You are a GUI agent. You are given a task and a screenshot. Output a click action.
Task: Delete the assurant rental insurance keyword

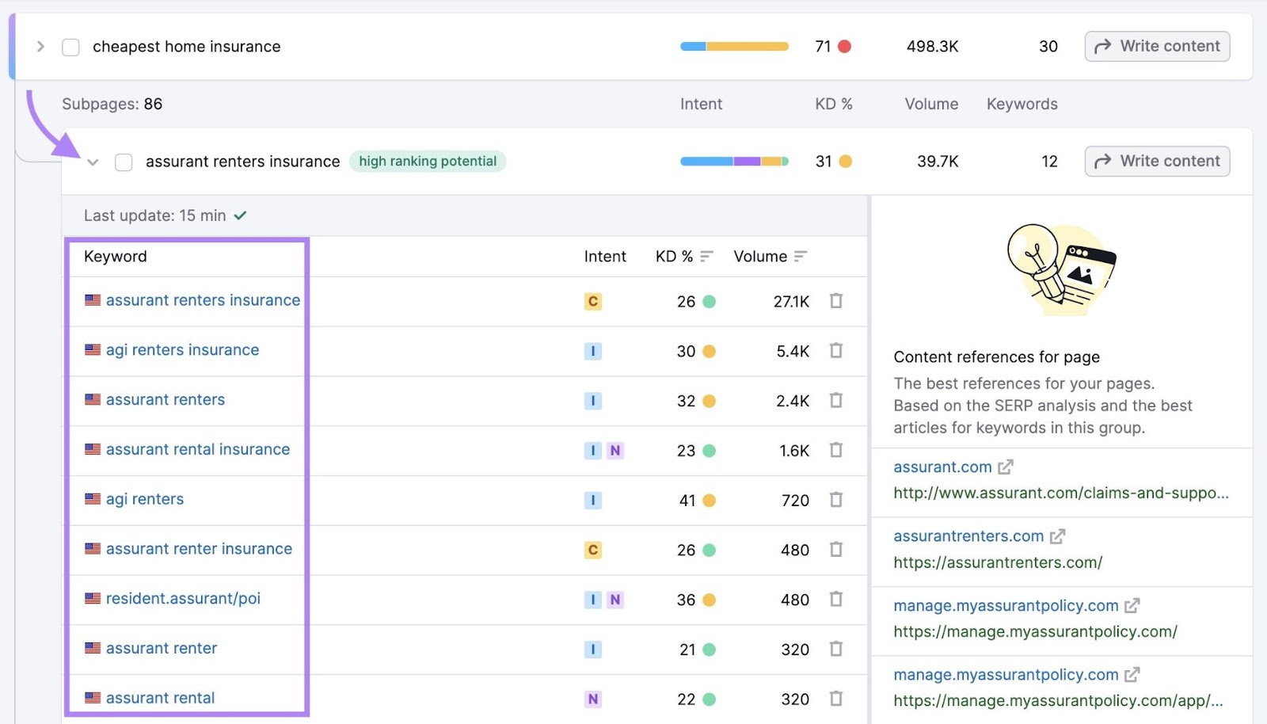[835, 450]
